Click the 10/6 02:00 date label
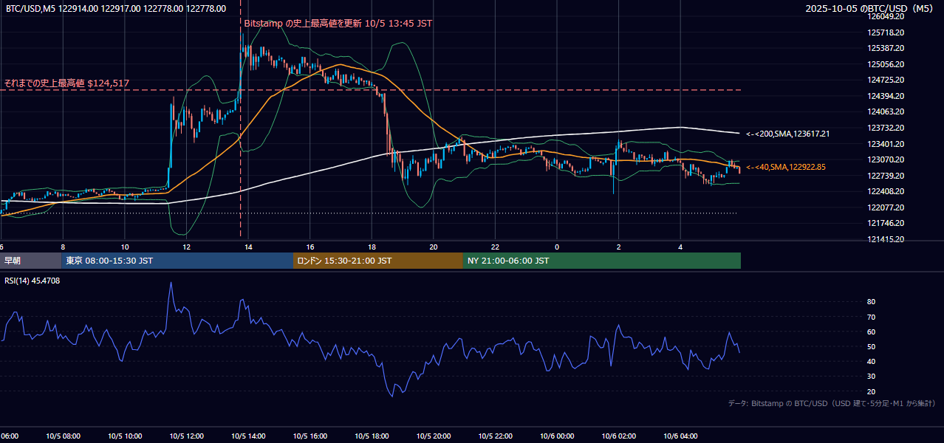Viewport: 944px width, 443px height. pos(619,436)
